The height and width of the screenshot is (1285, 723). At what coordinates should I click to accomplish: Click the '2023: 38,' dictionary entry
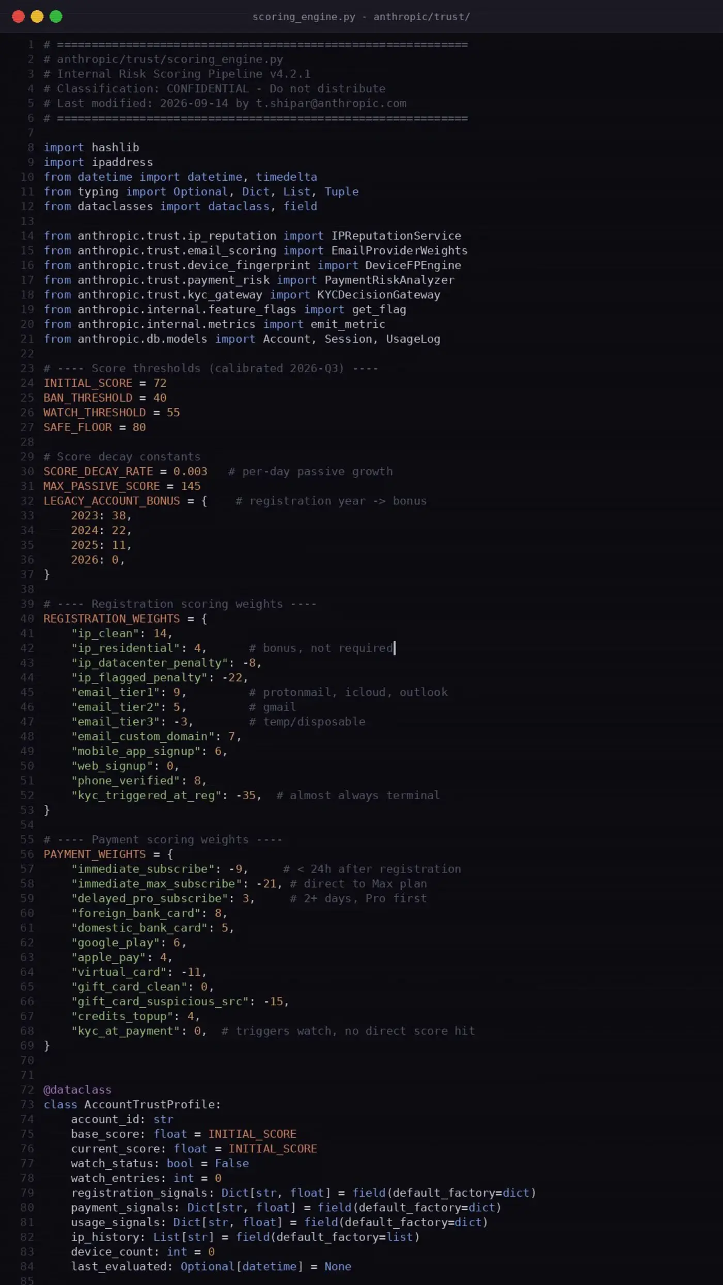(101, 516)
